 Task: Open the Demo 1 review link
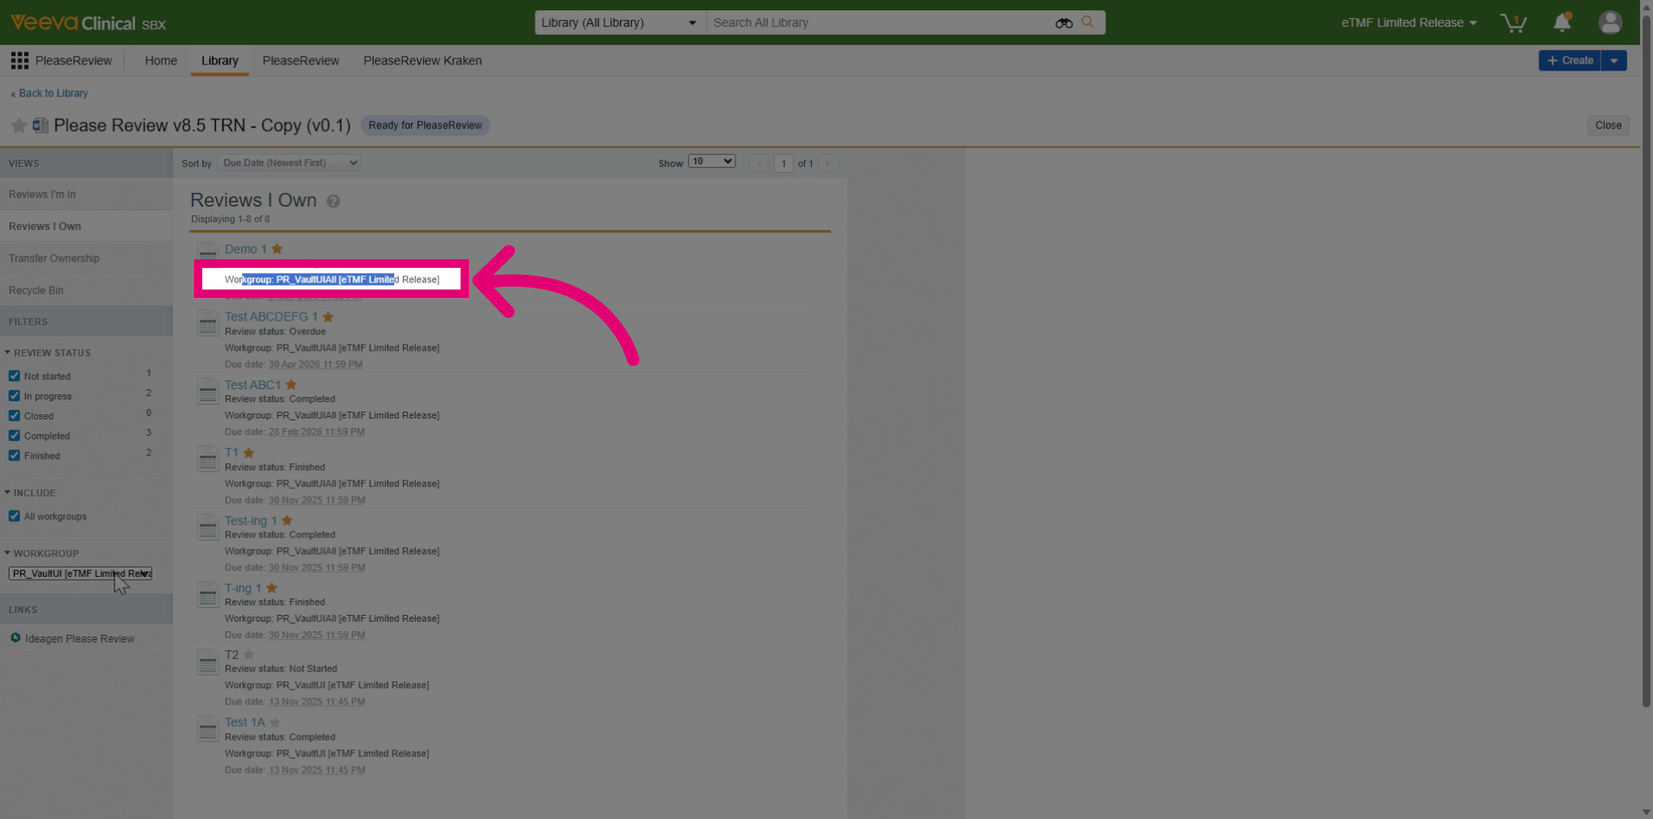[245, 249]
